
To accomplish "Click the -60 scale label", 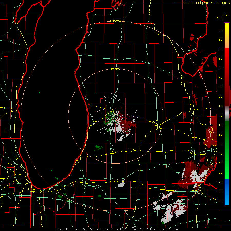I will click(x=219, y=172).
